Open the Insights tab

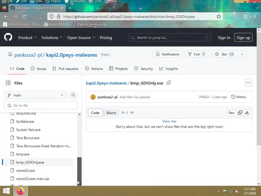[x=168, y=69]
